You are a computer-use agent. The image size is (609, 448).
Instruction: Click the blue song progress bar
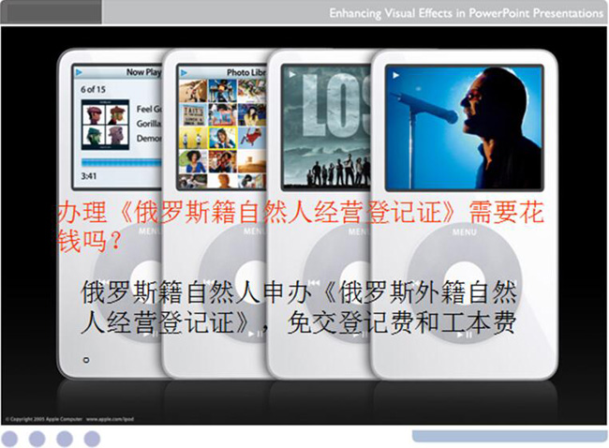121,162
